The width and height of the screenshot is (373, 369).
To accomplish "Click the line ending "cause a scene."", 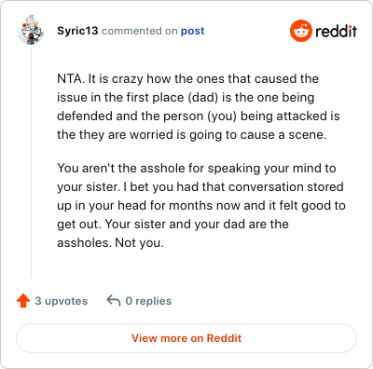I will tap(192, 135).
